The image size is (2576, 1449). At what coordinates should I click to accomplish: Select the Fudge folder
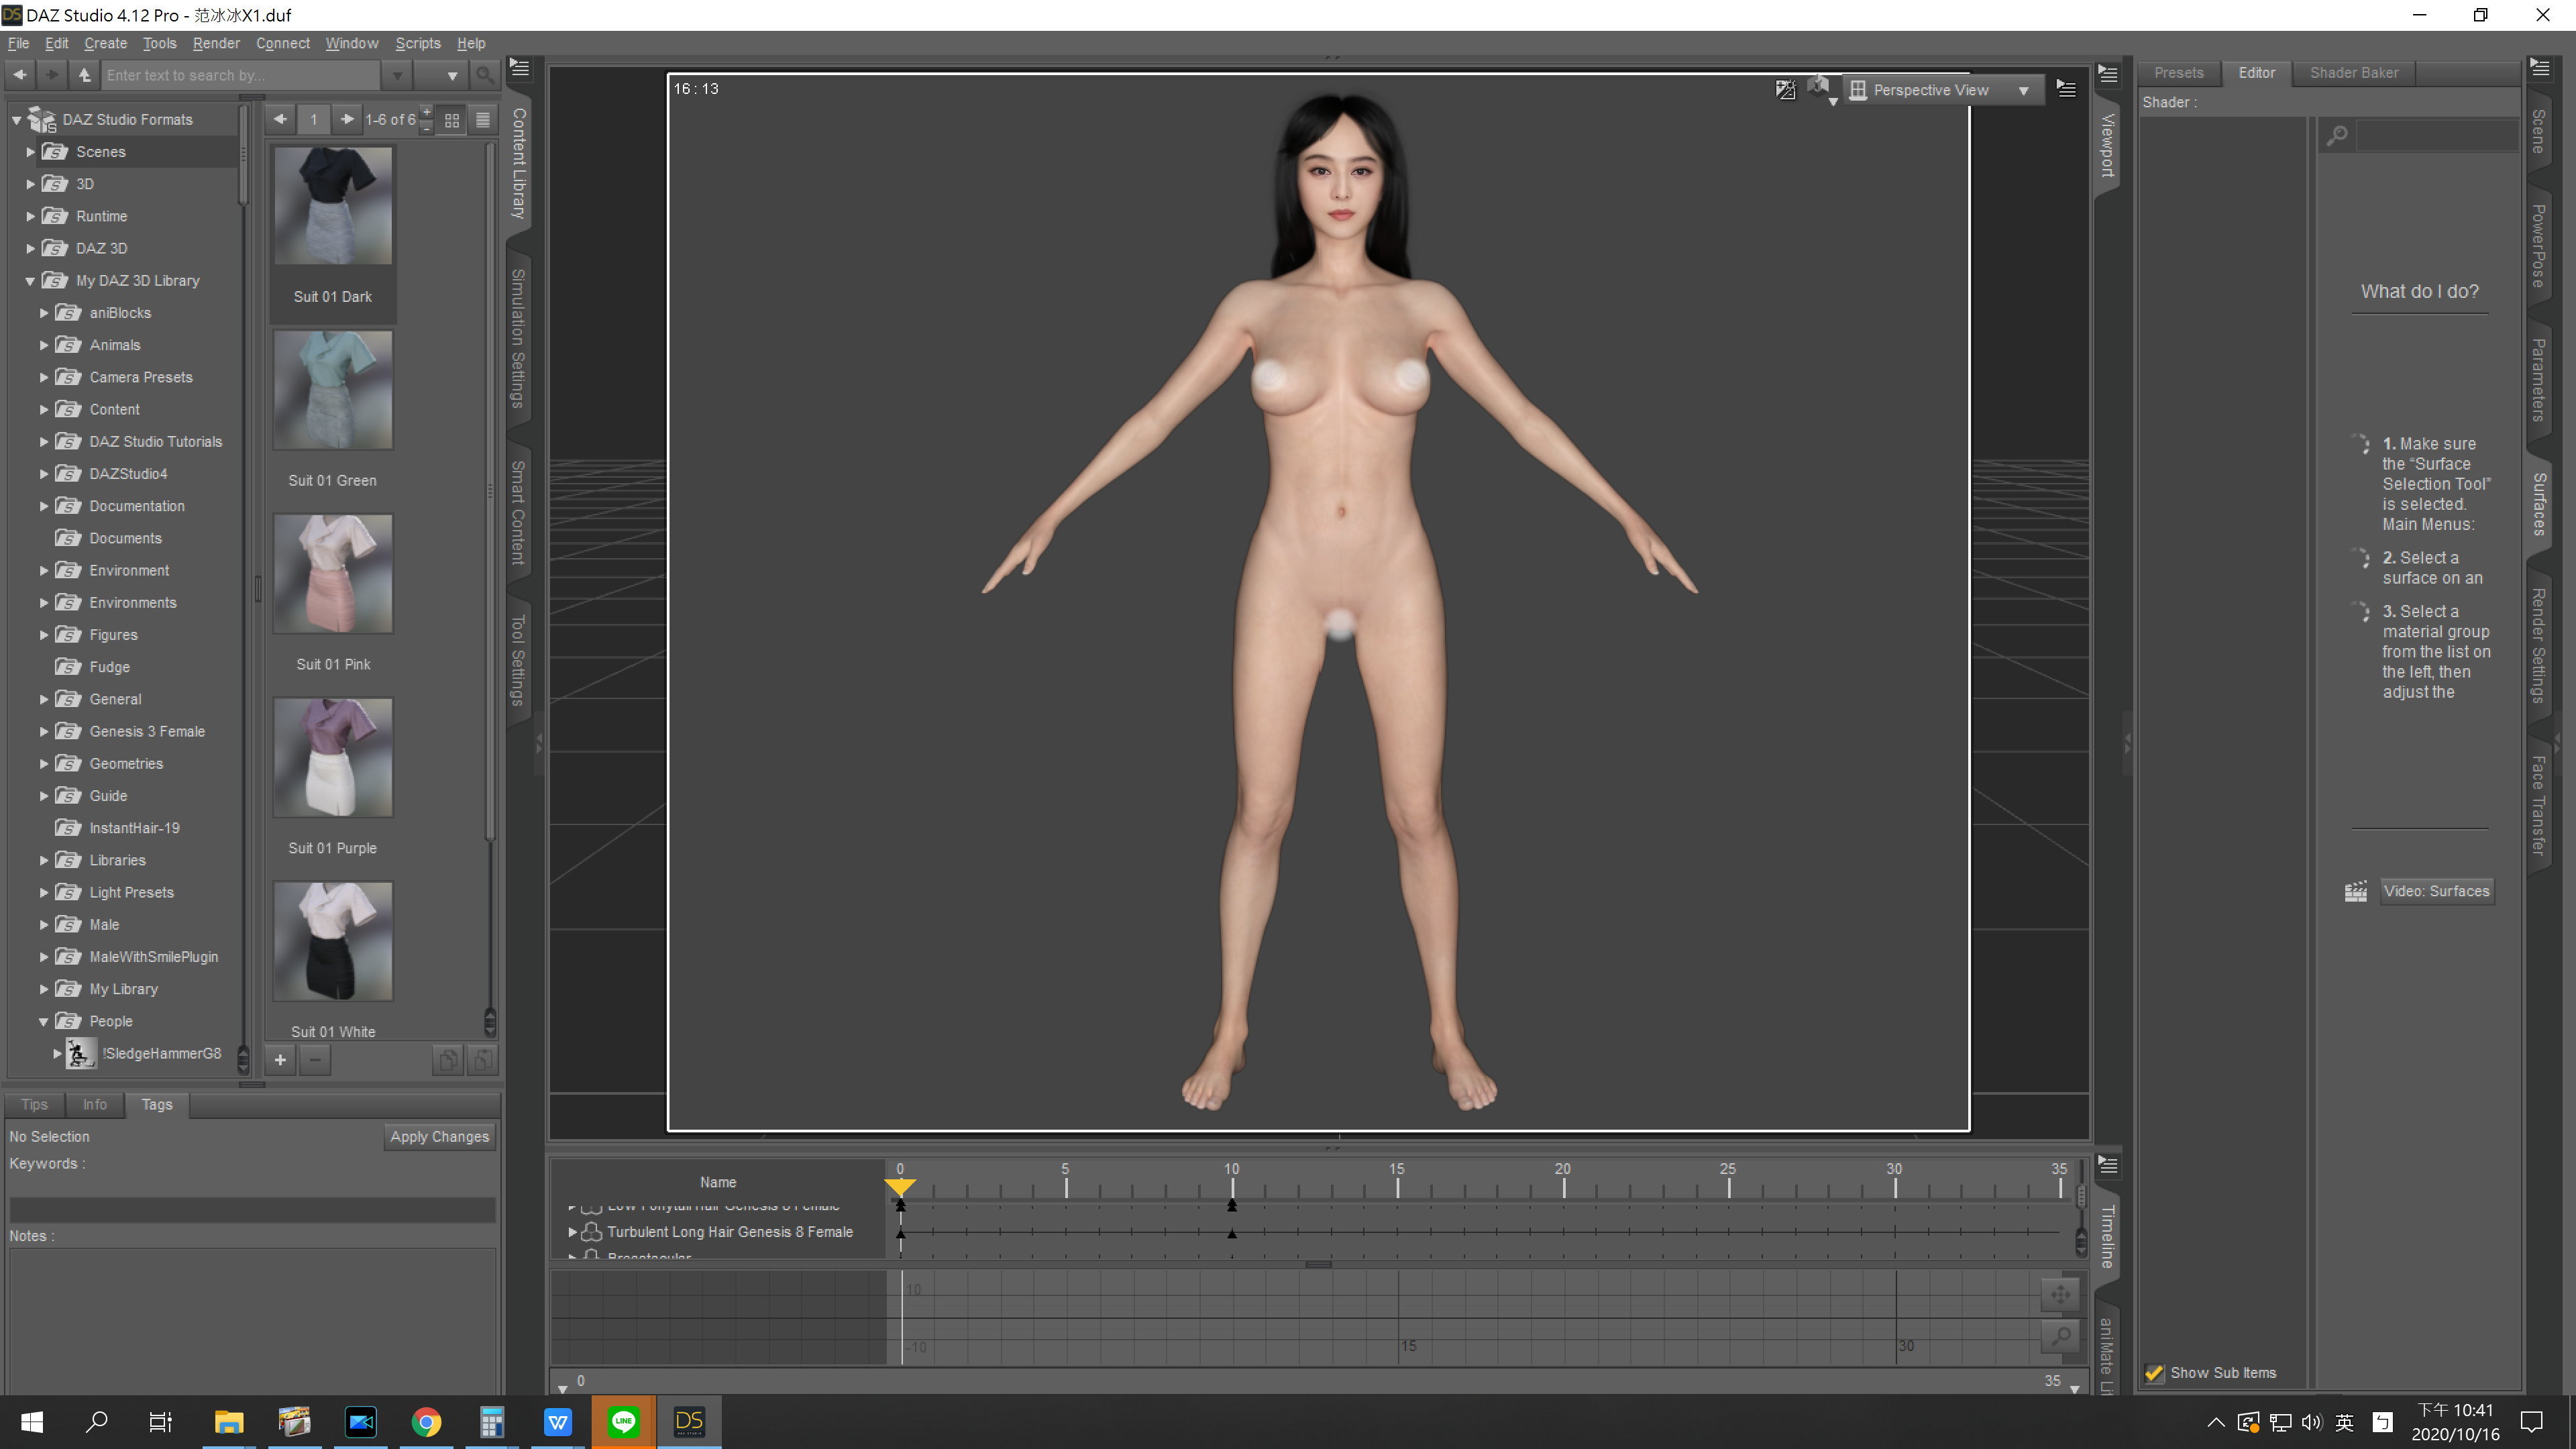tap(110, 667)
